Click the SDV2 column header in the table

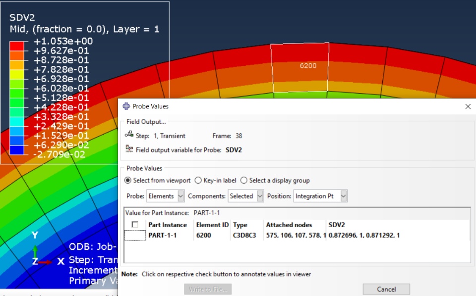point(337,225)
